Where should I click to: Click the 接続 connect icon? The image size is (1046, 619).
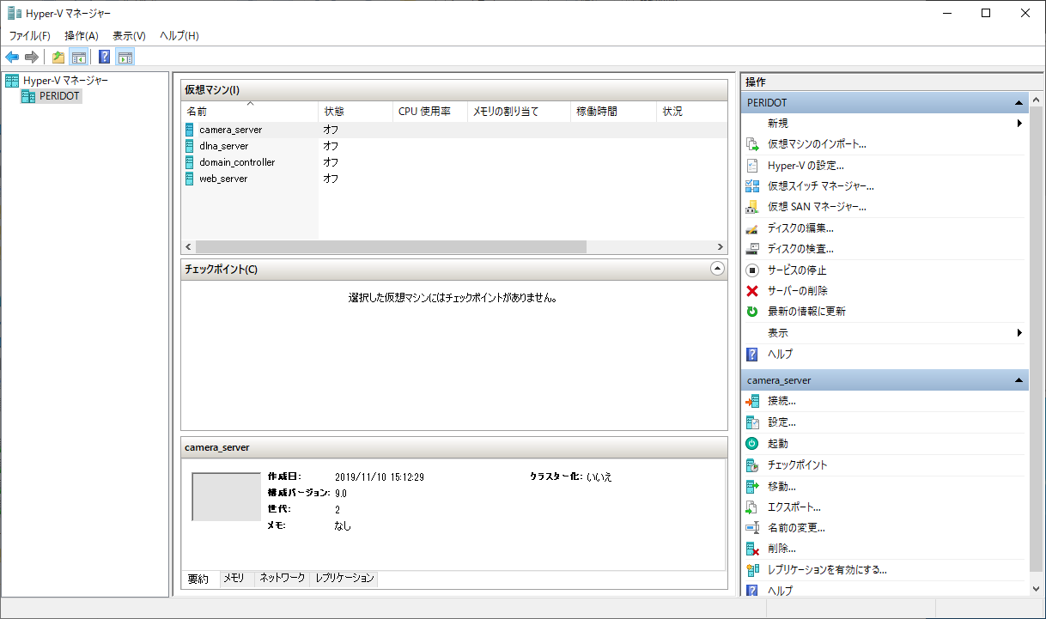pos(752,401)
